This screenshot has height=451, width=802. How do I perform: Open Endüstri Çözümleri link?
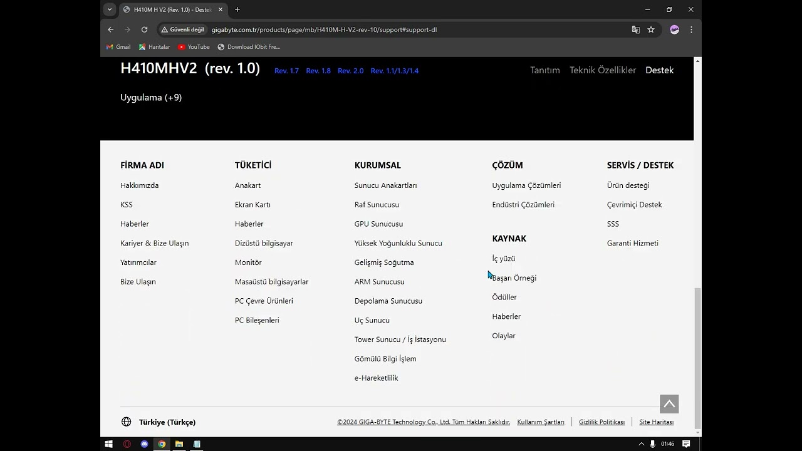click(523, 205)
